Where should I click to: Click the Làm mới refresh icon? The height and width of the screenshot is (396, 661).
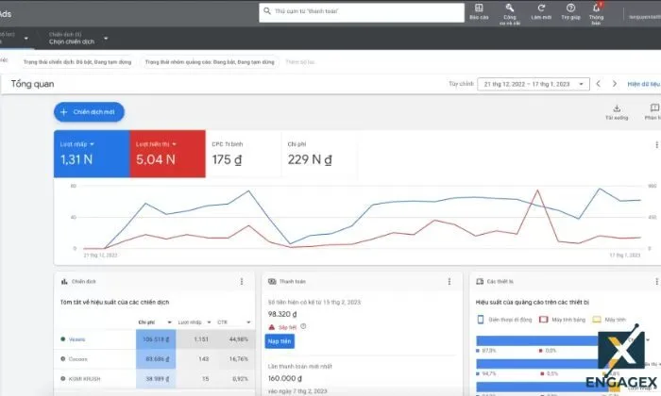pyautogui.click(x=540, y=10)
